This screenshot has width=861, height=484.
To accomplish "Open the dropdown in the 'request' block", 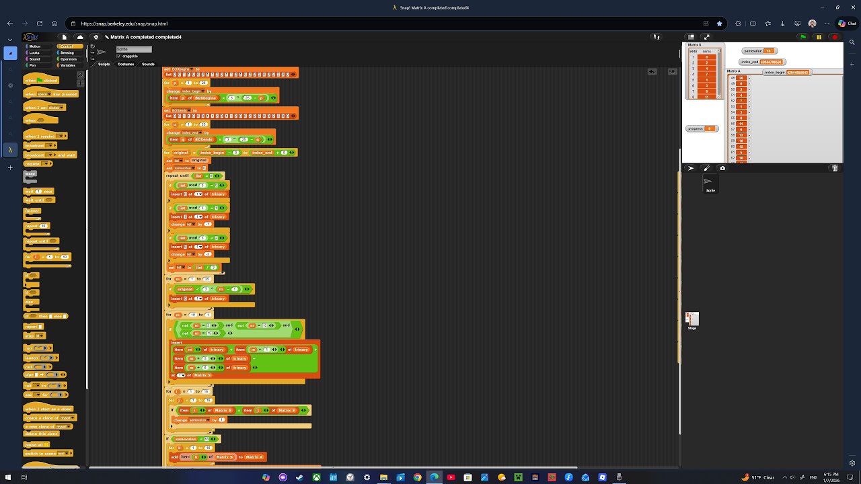I will pos(48,164).
